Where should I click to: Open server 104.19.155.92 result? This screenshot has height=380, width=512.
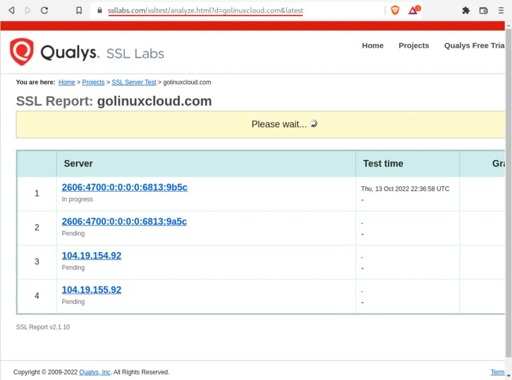click(x=92, y=290)
